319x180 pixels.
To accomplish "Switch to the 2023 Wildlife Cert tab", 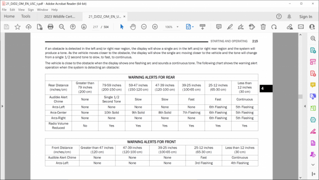I will click(x=60, y=17).
